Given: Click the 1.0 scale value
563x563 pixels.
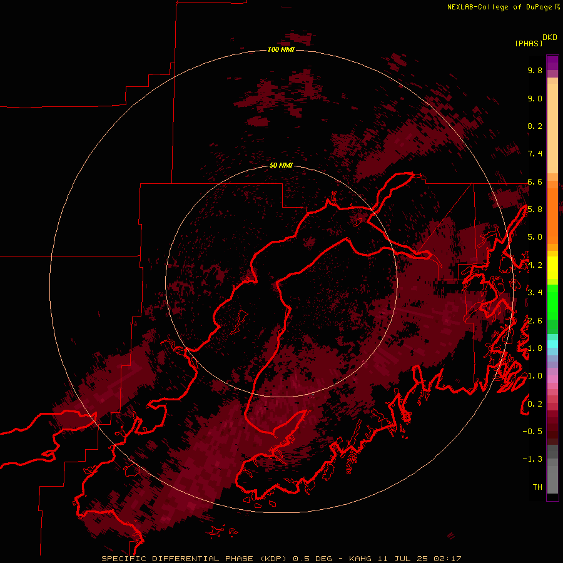Looking at the screenshot, I should (x=535, y=376).
